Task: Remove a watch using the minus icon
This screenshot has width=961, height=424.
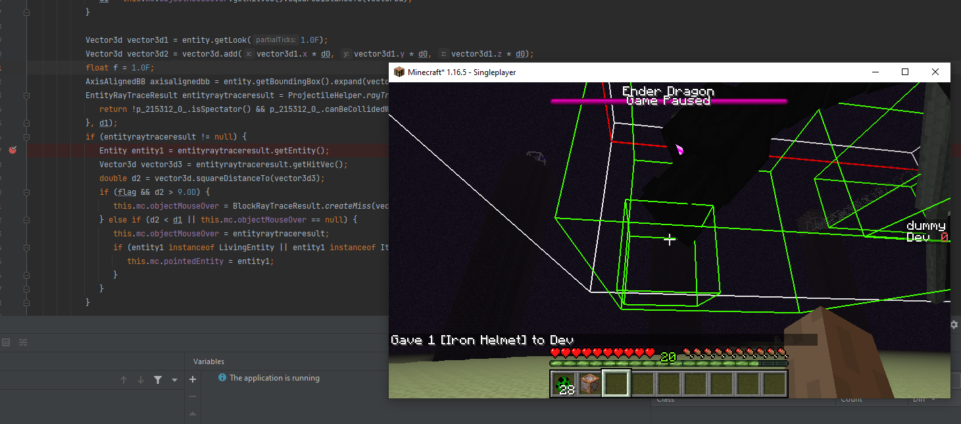Action: 192,396
